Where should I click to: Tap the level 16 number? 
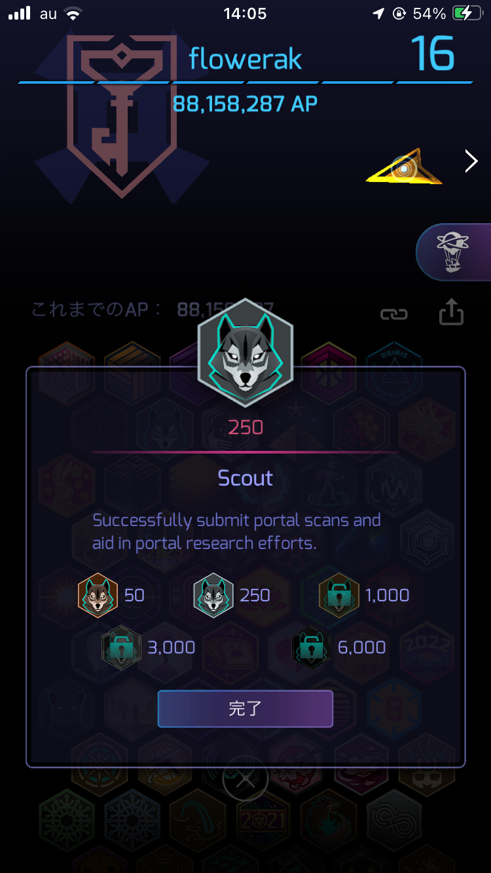click(x=433, y=54)
